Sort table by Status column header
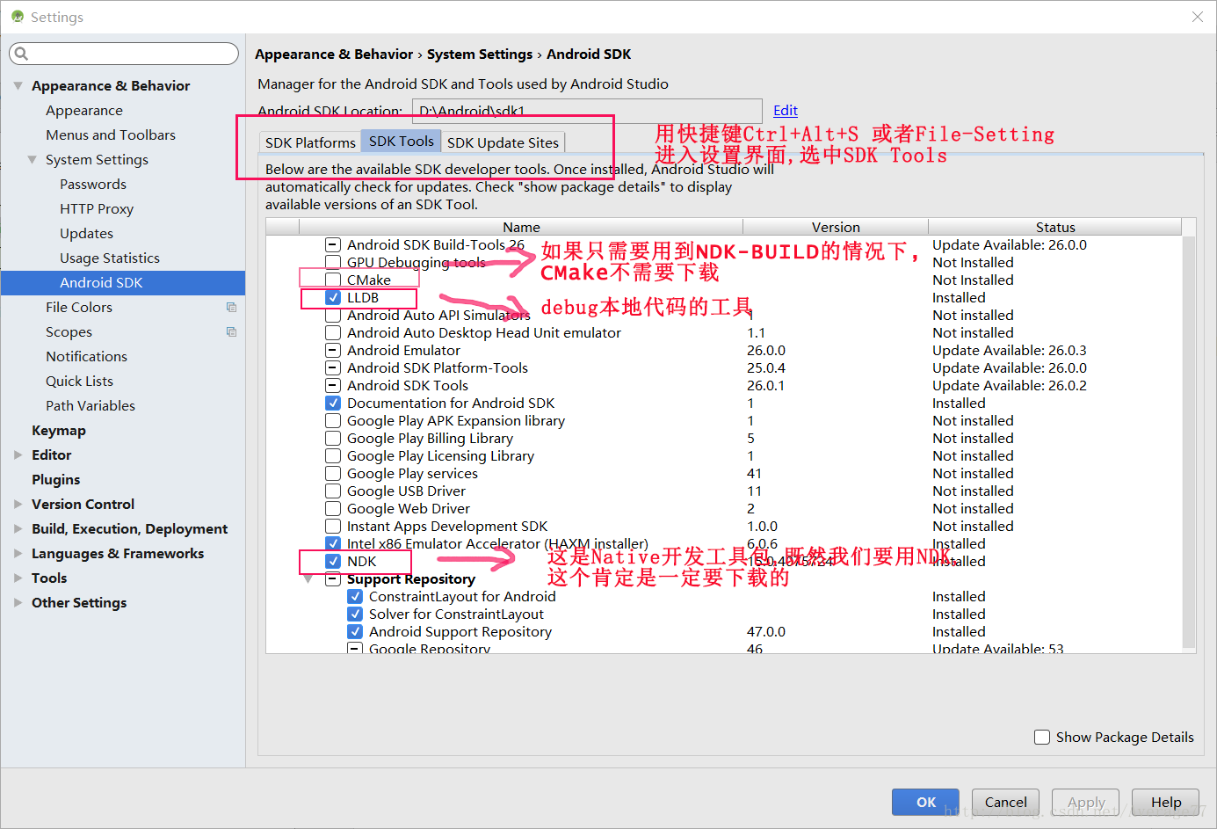 [1054, 227]
